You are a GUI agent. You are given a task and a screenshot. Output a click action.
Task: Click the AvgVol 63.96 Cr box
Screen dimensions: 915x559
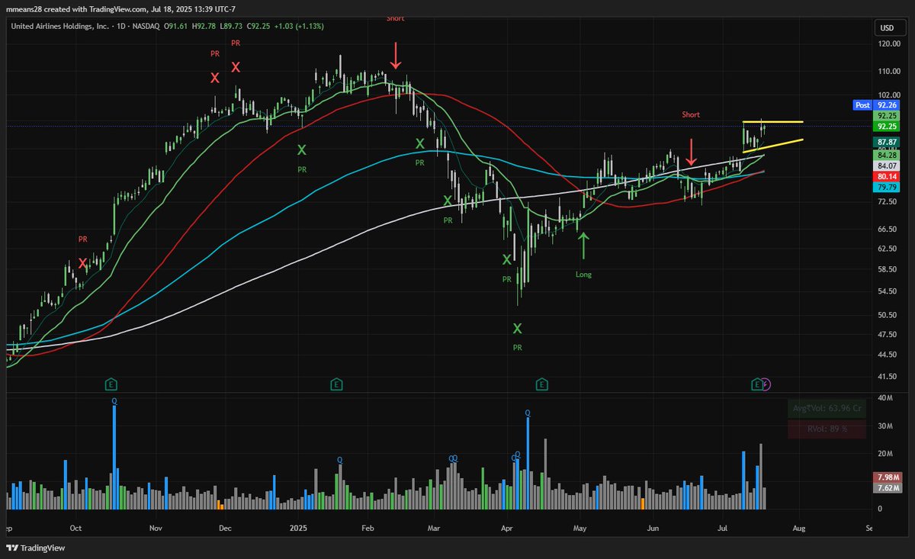[x=827, y=408]
